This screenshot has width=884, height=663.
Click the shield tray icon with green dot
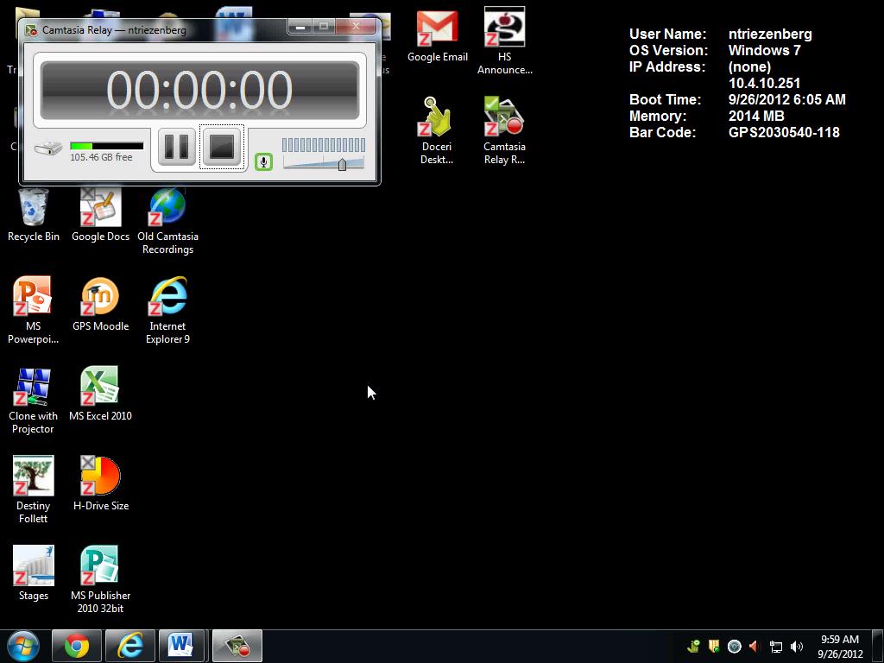[x=714, y=646]
